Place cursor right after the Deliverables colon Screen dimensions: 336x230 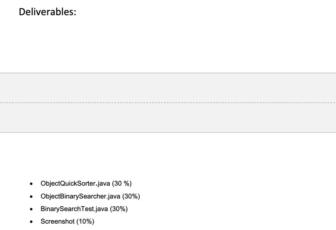(76, 12)
